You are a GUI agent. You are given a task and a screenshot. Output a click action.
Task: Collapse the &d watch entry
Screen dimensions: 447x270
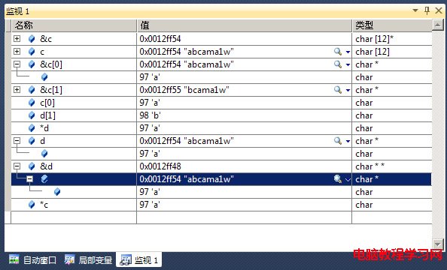(17, 166)
